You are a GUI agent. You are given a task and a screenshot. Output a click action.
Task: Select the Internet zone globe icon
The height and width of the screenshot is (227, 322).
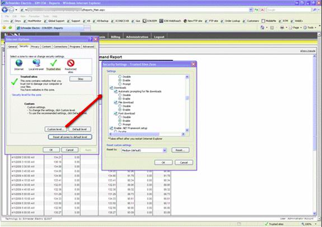click(x=19, y=63)
